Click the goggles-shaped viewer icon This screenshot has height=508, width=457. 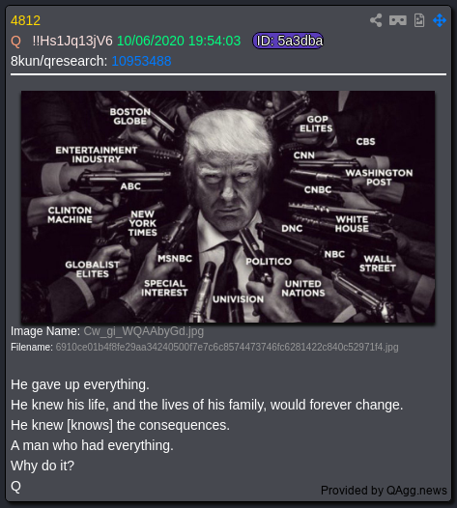[x=398, y=20]
